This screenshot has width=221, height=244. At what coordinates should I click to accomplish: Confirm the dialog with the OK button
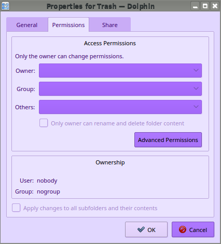[146, 229]
